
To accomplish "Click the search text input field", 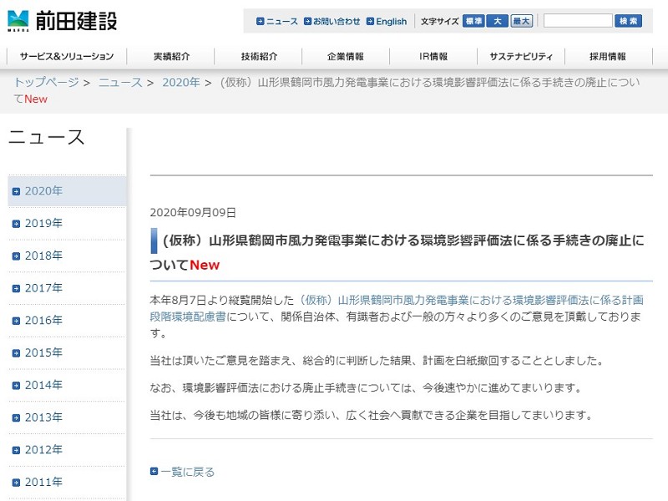I will 577,21.
